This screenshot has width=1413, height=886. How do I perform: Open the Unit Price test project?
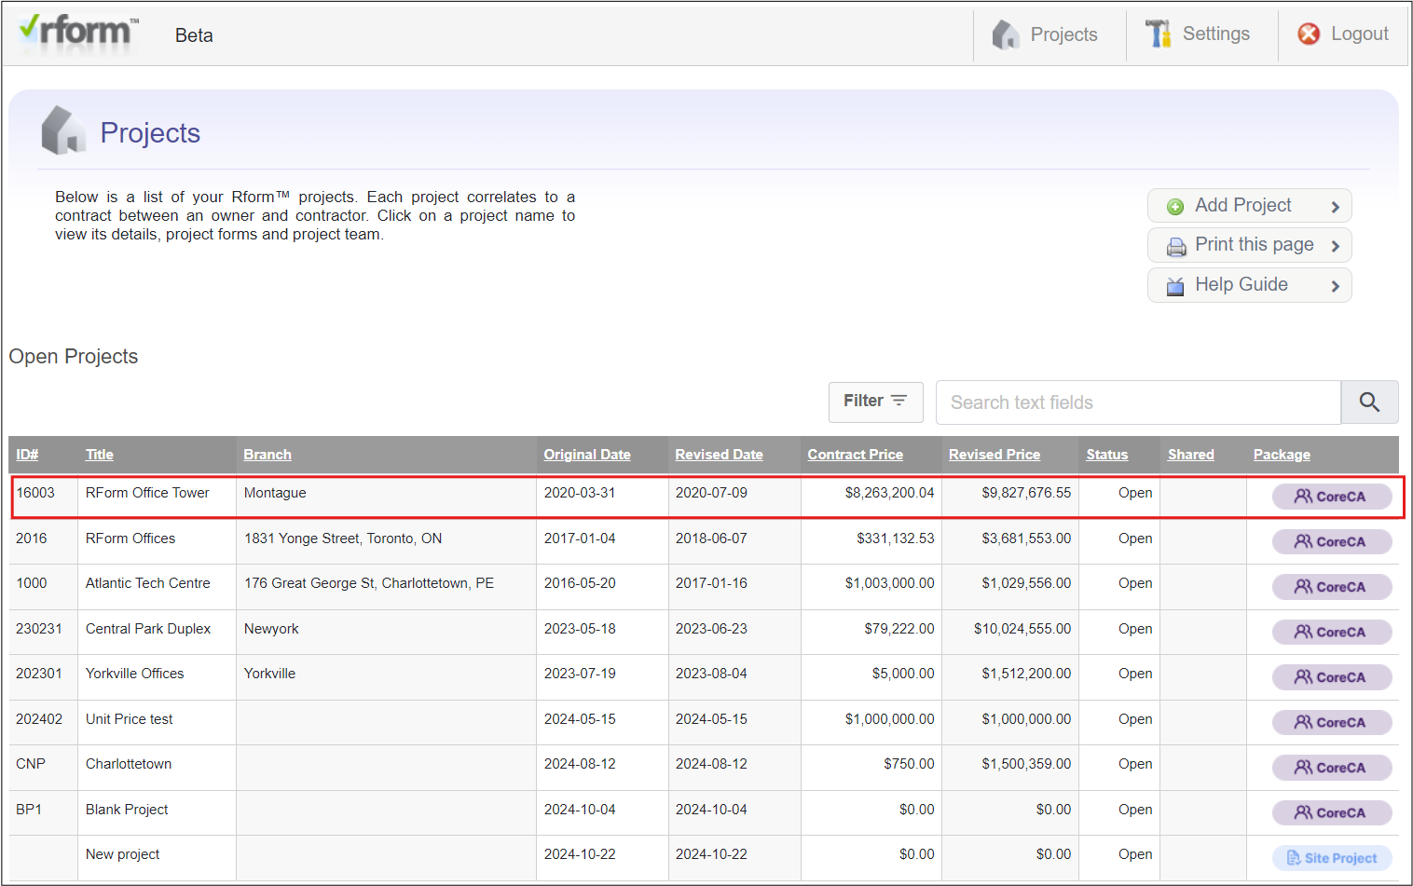point(130,719)
